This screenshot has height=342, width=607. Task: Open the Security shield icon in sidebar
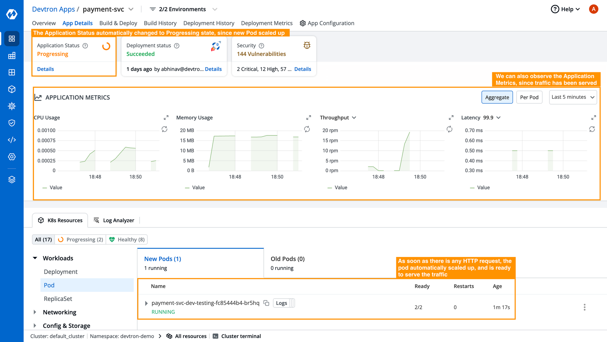12,123
